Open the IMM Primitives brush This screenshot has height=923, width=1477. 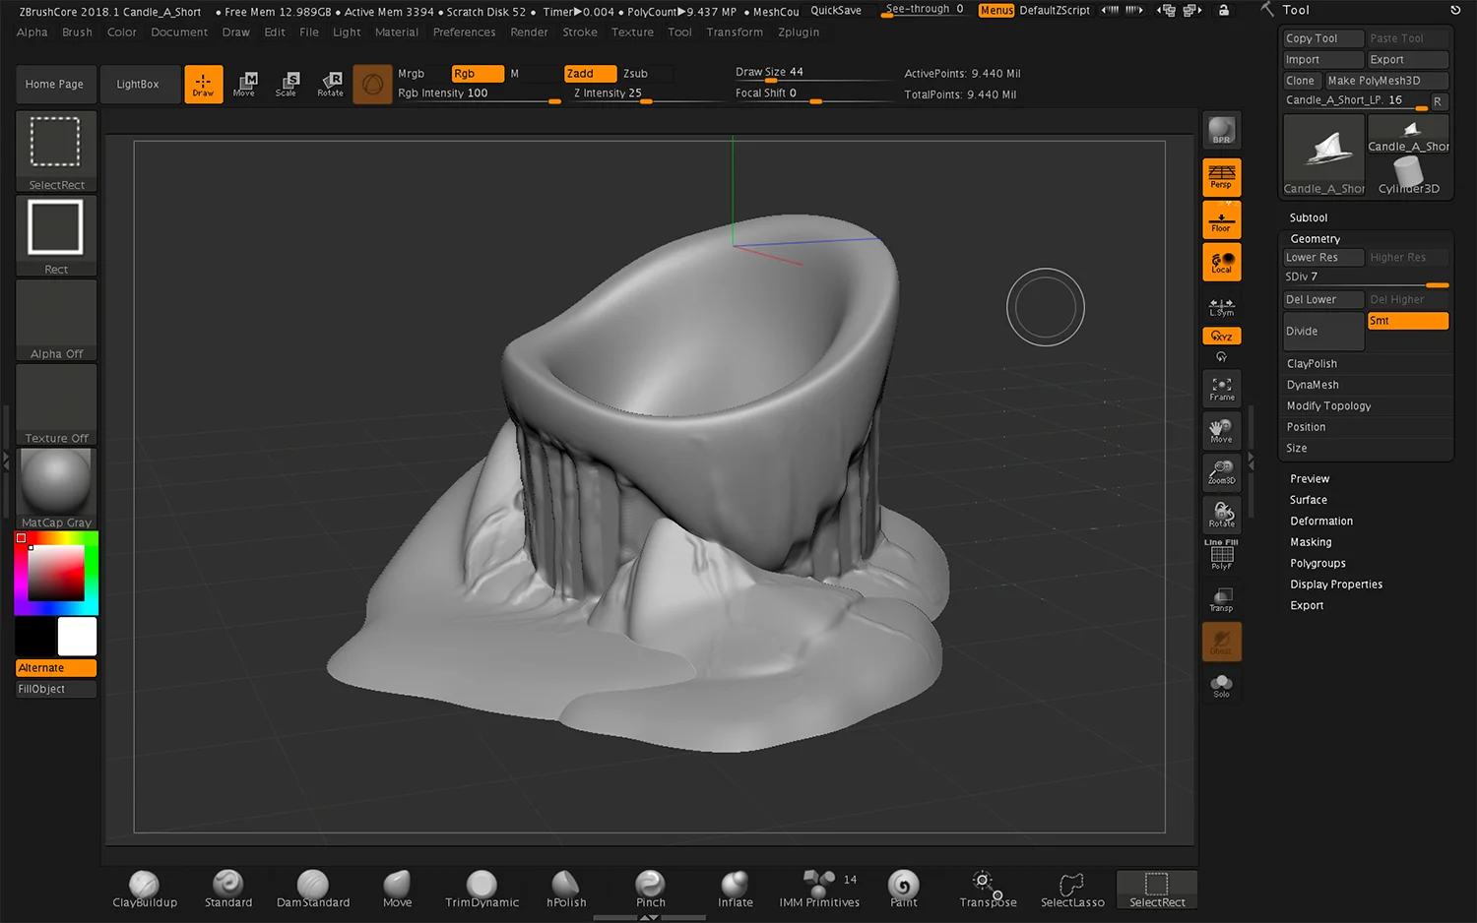pyautogui.click(x=819, y=890)
